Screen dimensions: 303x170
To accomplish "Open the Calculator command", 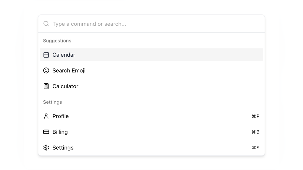I will click(65, 86).
